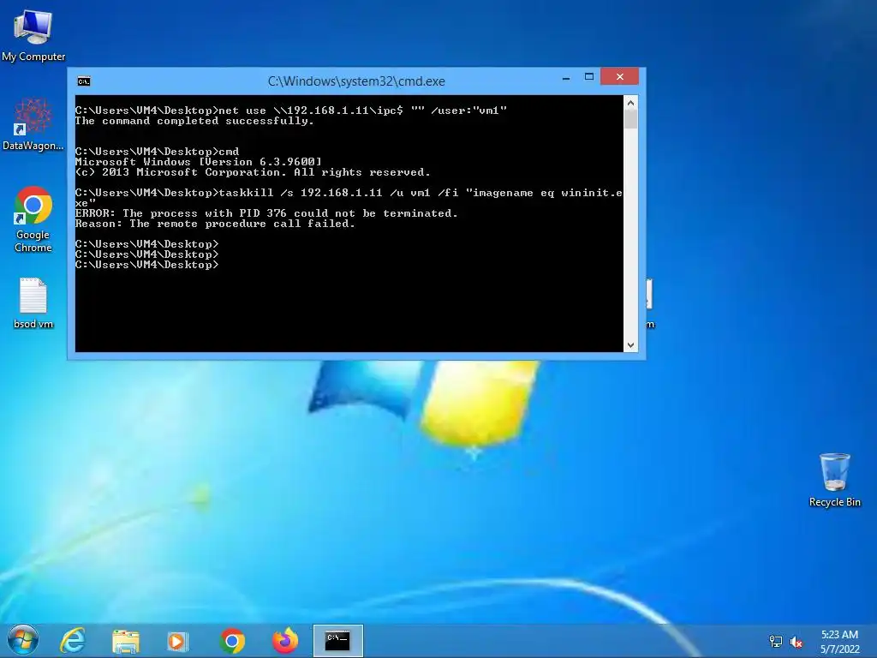
Task: Click 'The command completed successfully.' text
Action: tap(194, 121)
